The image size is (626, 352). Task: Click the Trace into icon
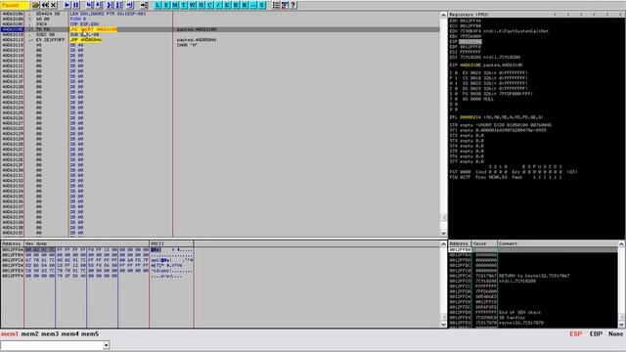point(110,5)
